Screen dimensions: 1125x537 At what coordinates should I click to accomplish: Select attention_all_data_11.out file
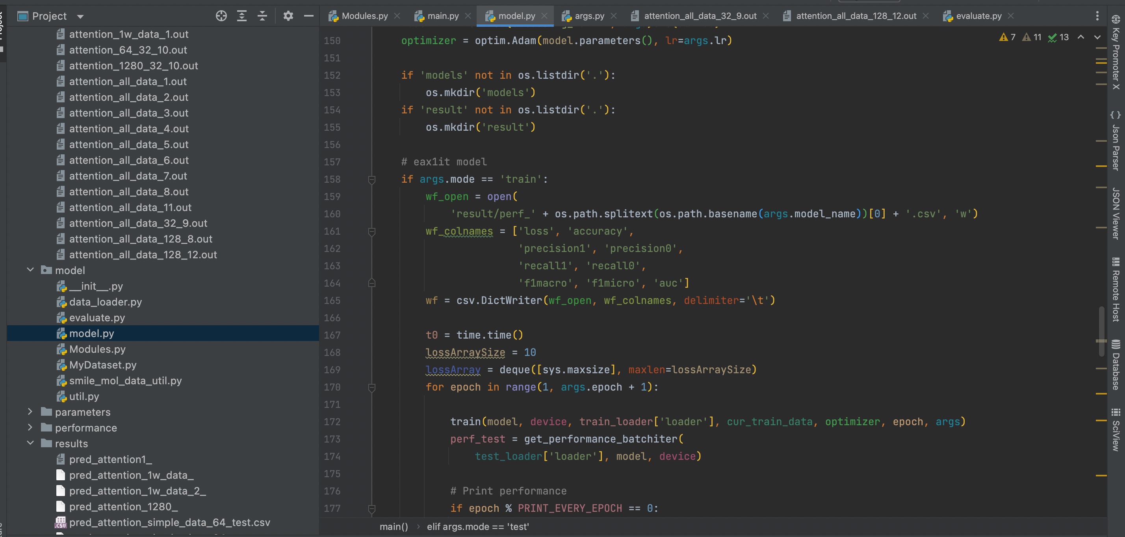(x=130, y=207)
